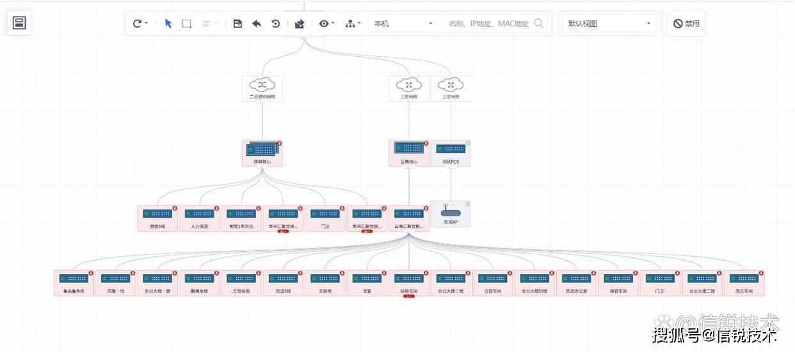The width and height of the screenshot is (795, 352).
Task: Expand the 本机 dropdown
Action: click(x=403, y=24)
